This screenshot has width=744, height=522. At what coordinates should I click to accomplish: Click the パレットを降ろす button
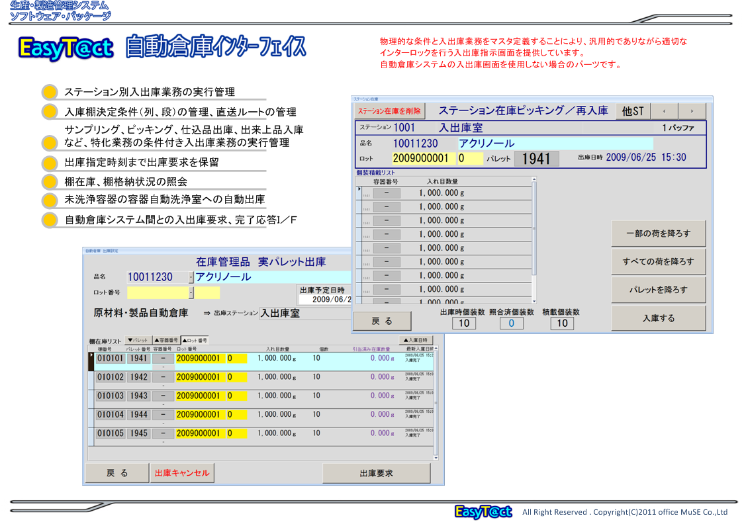point(658,290)
